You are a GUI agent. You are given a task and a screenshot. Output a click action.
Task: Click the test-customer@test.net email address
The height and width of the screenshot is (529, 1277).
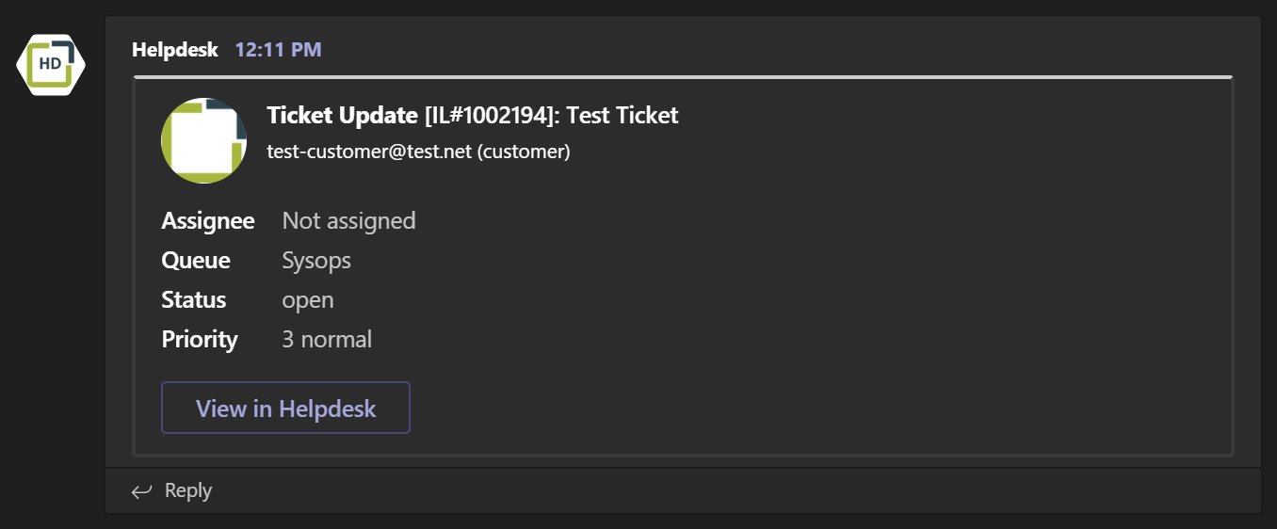coord(369,151)
